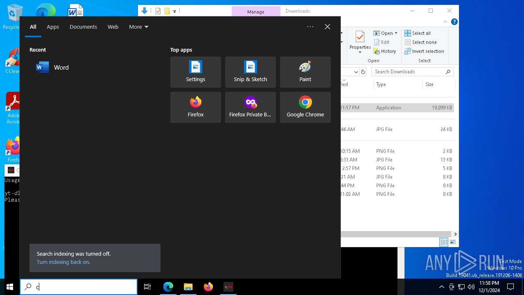This screenshot has width=524, height=295.
Task: Switch to the Web search tab
Action: tap(113, 27)
